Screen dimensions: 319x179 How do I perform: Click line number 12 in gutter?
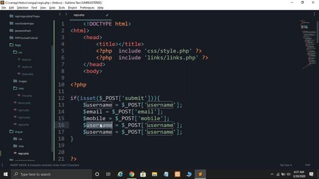click(61, 98)
